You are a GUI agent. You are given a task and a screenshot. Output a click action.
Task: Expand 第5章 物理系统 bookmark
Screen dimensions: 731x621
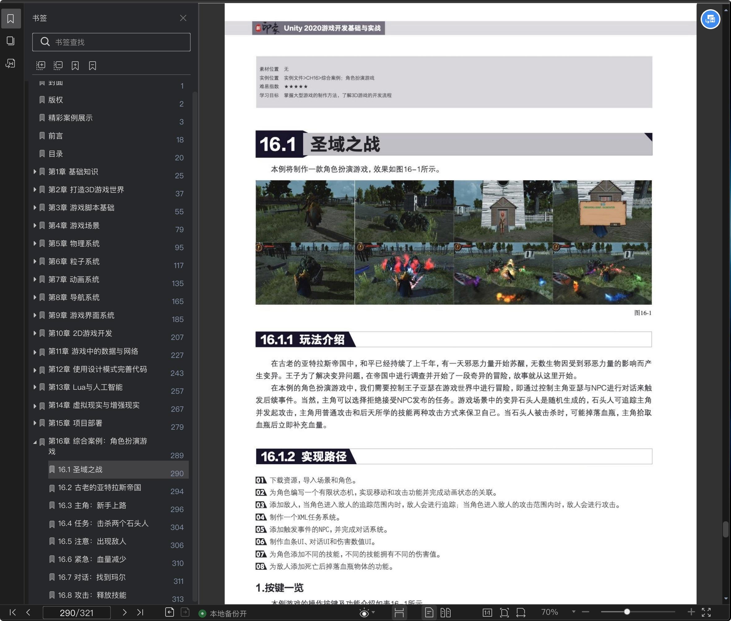34,243
